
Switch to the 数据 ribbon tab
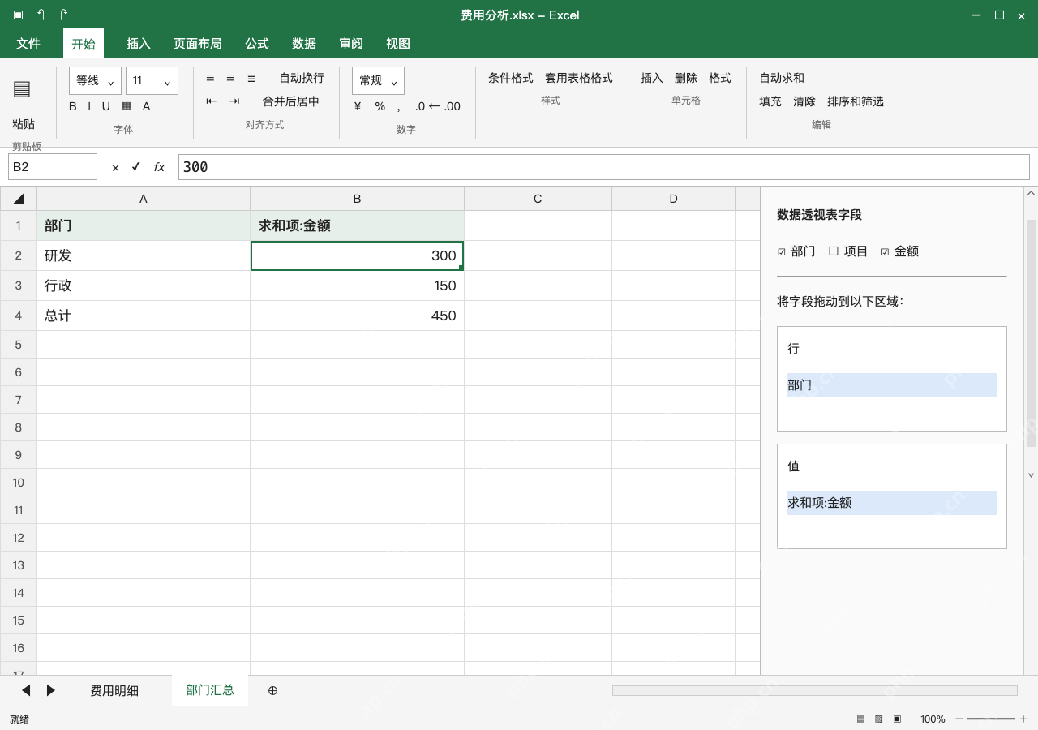(x=304, y=43)
